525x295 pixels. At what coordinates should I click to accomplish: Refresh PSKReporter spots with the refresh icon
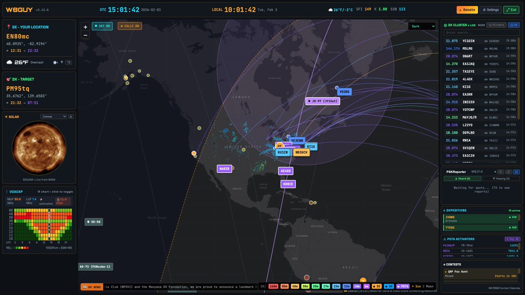tap(509, 172)
